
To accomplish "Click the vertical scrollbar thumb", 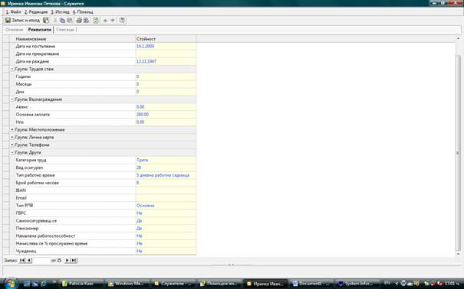I will [x=458, y=152].
